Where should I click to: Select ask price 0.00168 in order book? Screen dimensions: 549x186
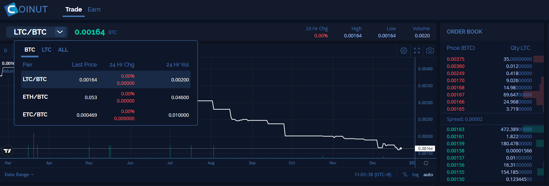(x=456, y=88)
